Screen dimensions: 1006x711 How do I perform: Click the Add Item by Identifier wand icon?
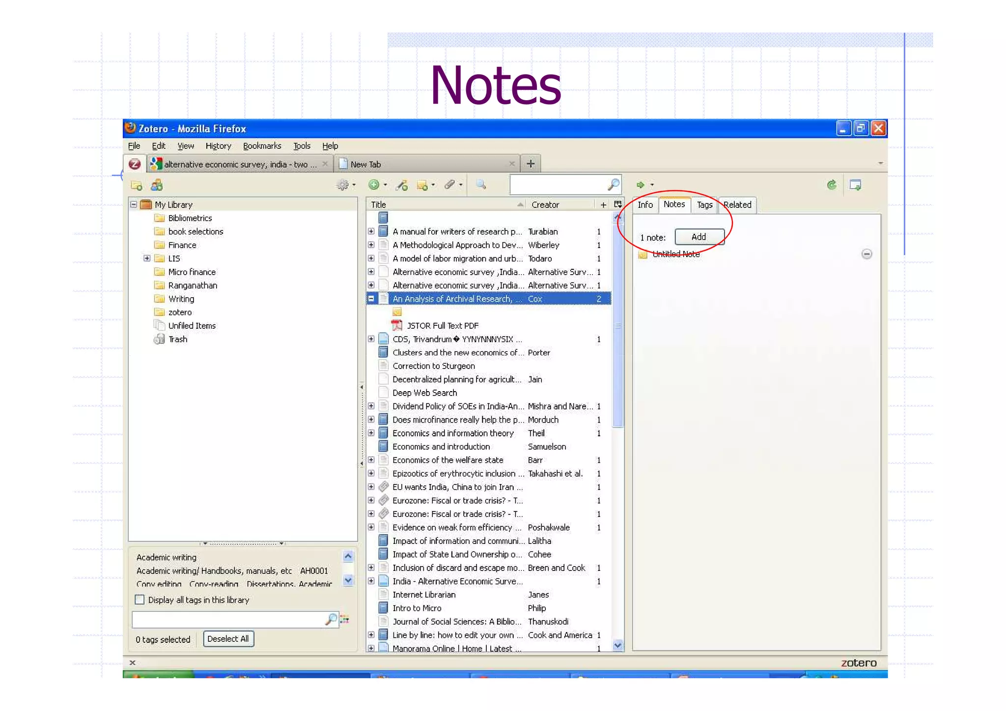402,185
